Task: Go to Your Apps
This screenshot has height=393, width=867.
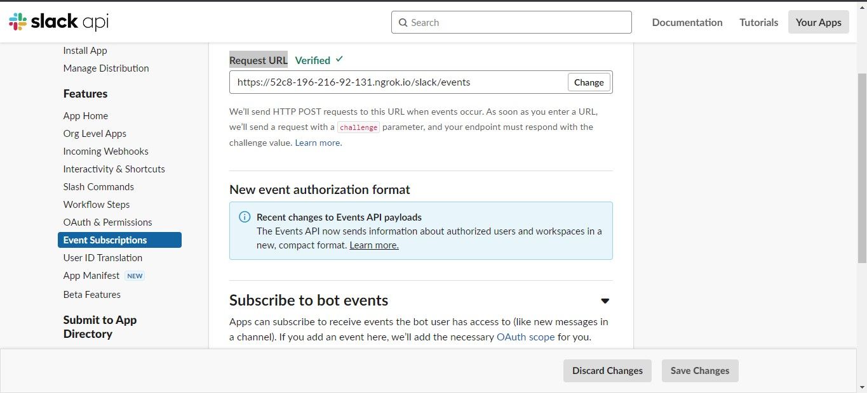Action: (818, 22)
